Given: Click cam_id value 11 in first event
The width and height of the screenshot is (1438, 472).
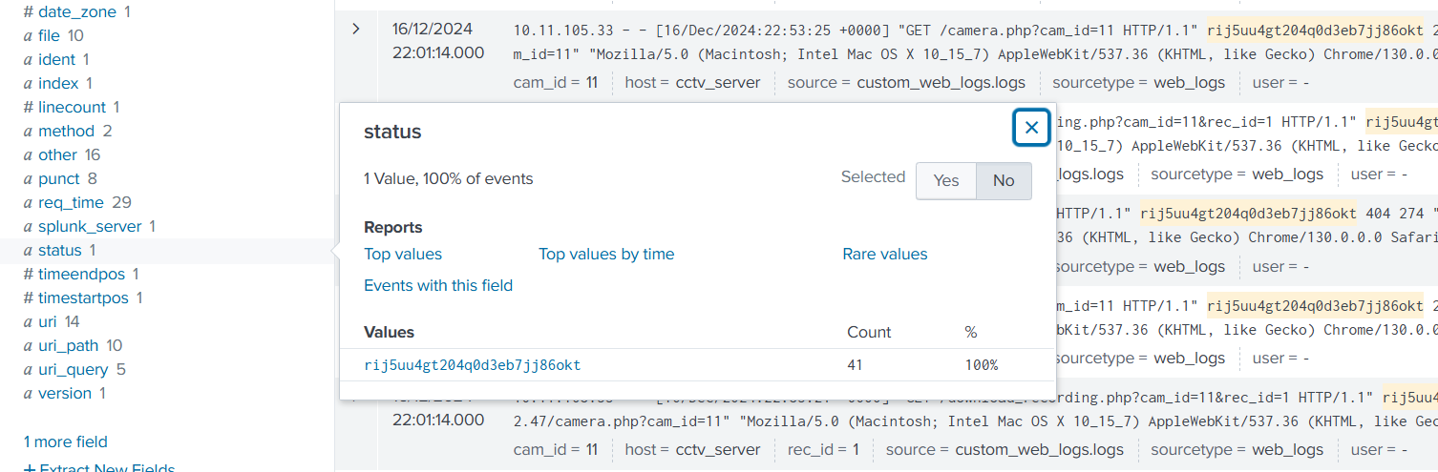Looking at the screenshot, I should coord(592,83).
